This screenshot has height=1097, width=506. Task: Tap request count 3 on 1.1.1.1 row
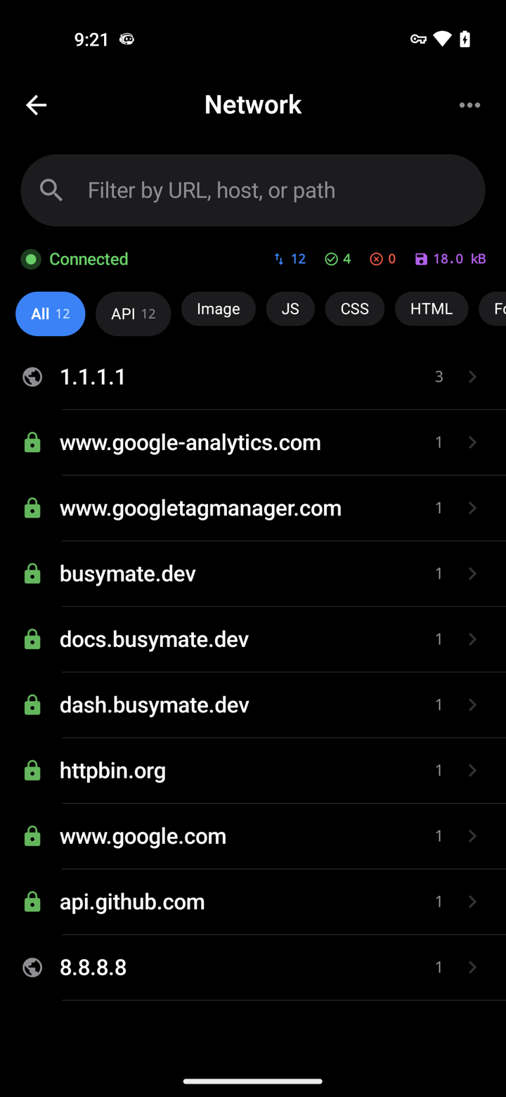tap(439, 377)
